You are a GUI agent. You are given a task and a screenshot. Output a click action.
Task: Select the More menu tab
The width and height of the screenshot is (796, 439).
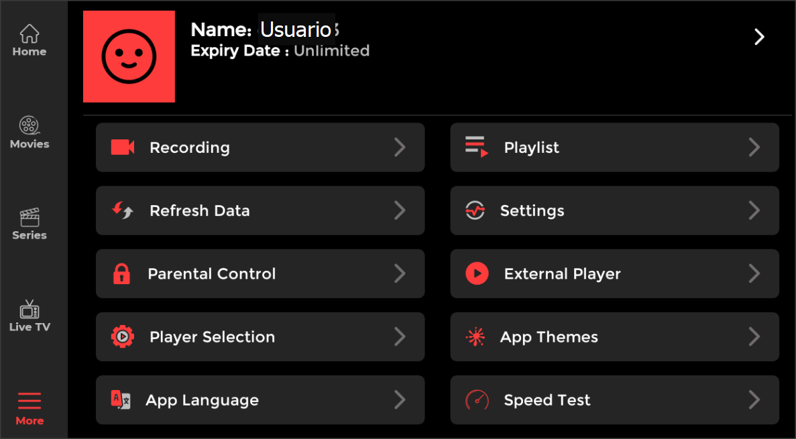pos(30,408)
